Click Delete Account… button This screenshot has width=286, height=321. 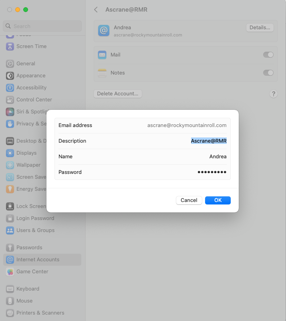coord(117,94)
